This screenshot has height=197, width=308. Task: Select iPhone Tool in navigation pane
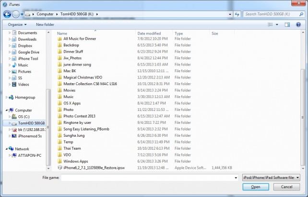tap(28, 58)
